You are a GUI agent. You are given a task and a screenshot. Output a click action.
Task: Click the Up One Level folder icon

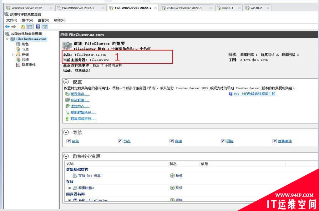(22, 27)
